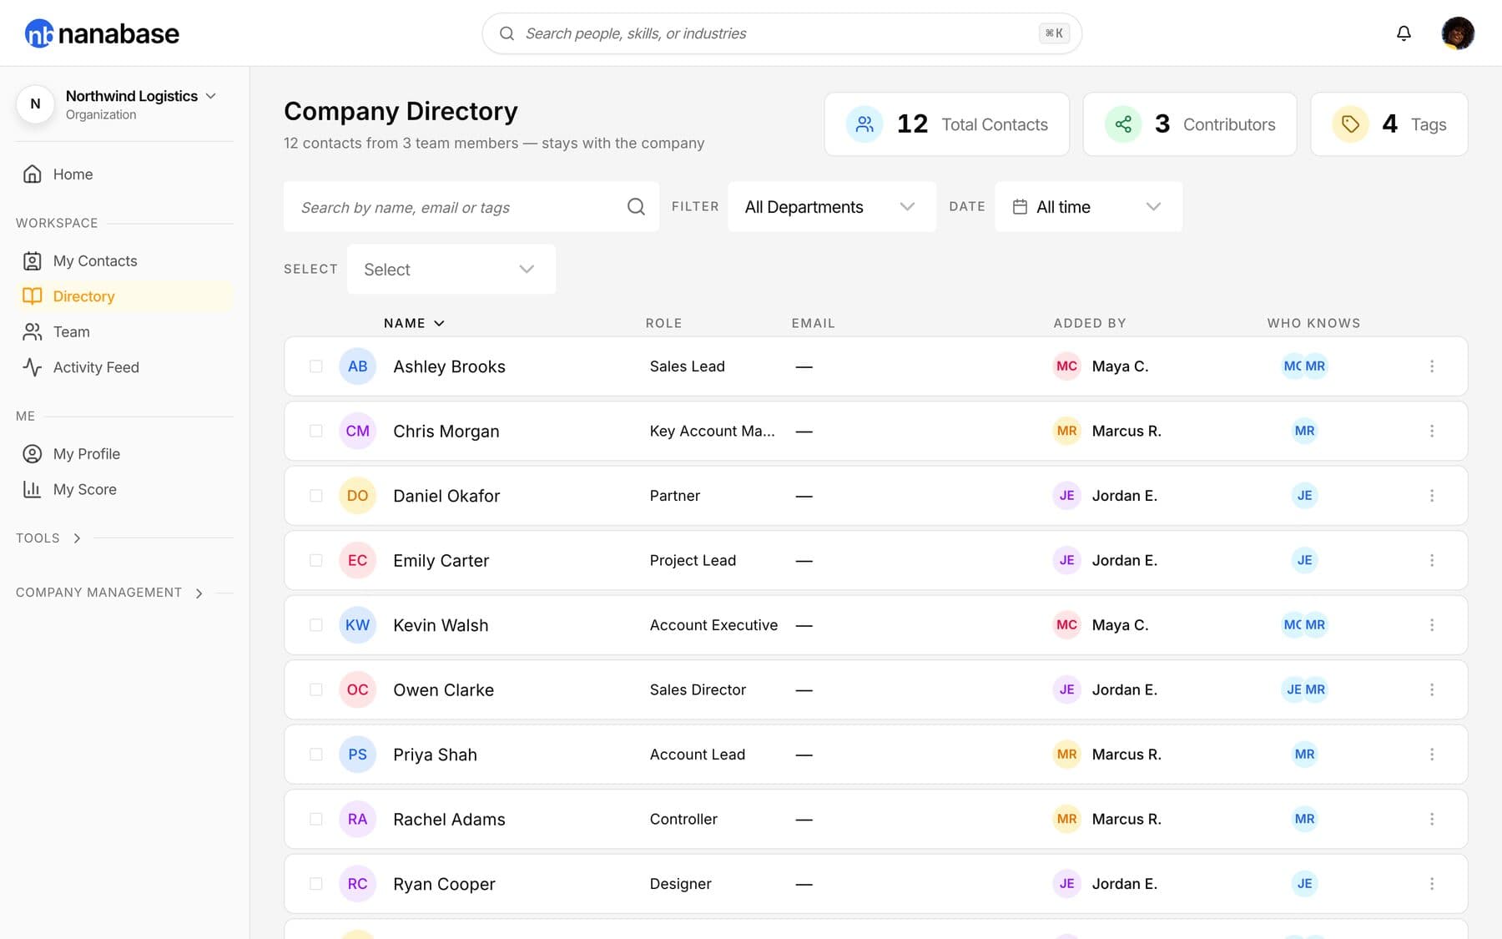Sort the table by Name column
This screenshot has width=1502, height=939.
[x=414, y=323]
